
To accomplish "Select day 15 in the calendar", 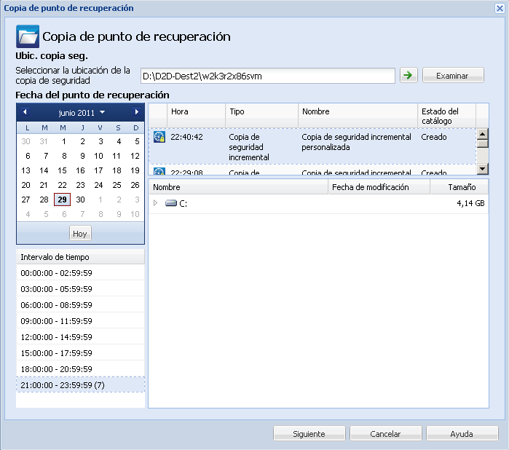I will [x=63, y=170].
